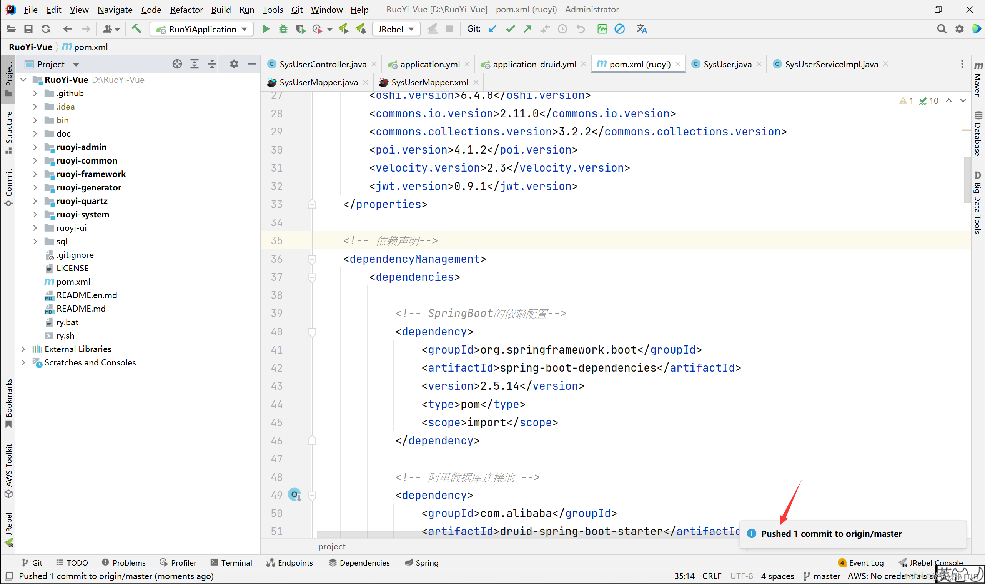Toggle the Bookmarks side panel
The height and width of the screenshot is (584, 985).
9,403
